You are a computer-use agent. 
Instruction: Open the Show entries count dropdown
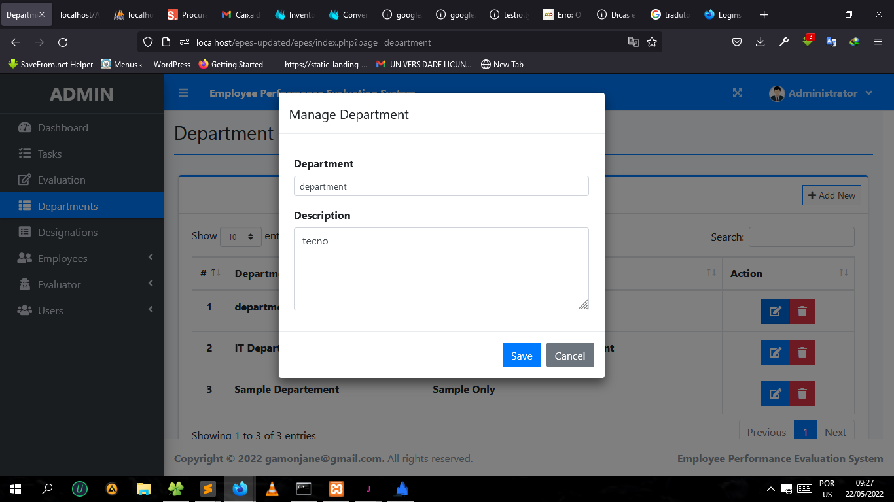point(241,237)
